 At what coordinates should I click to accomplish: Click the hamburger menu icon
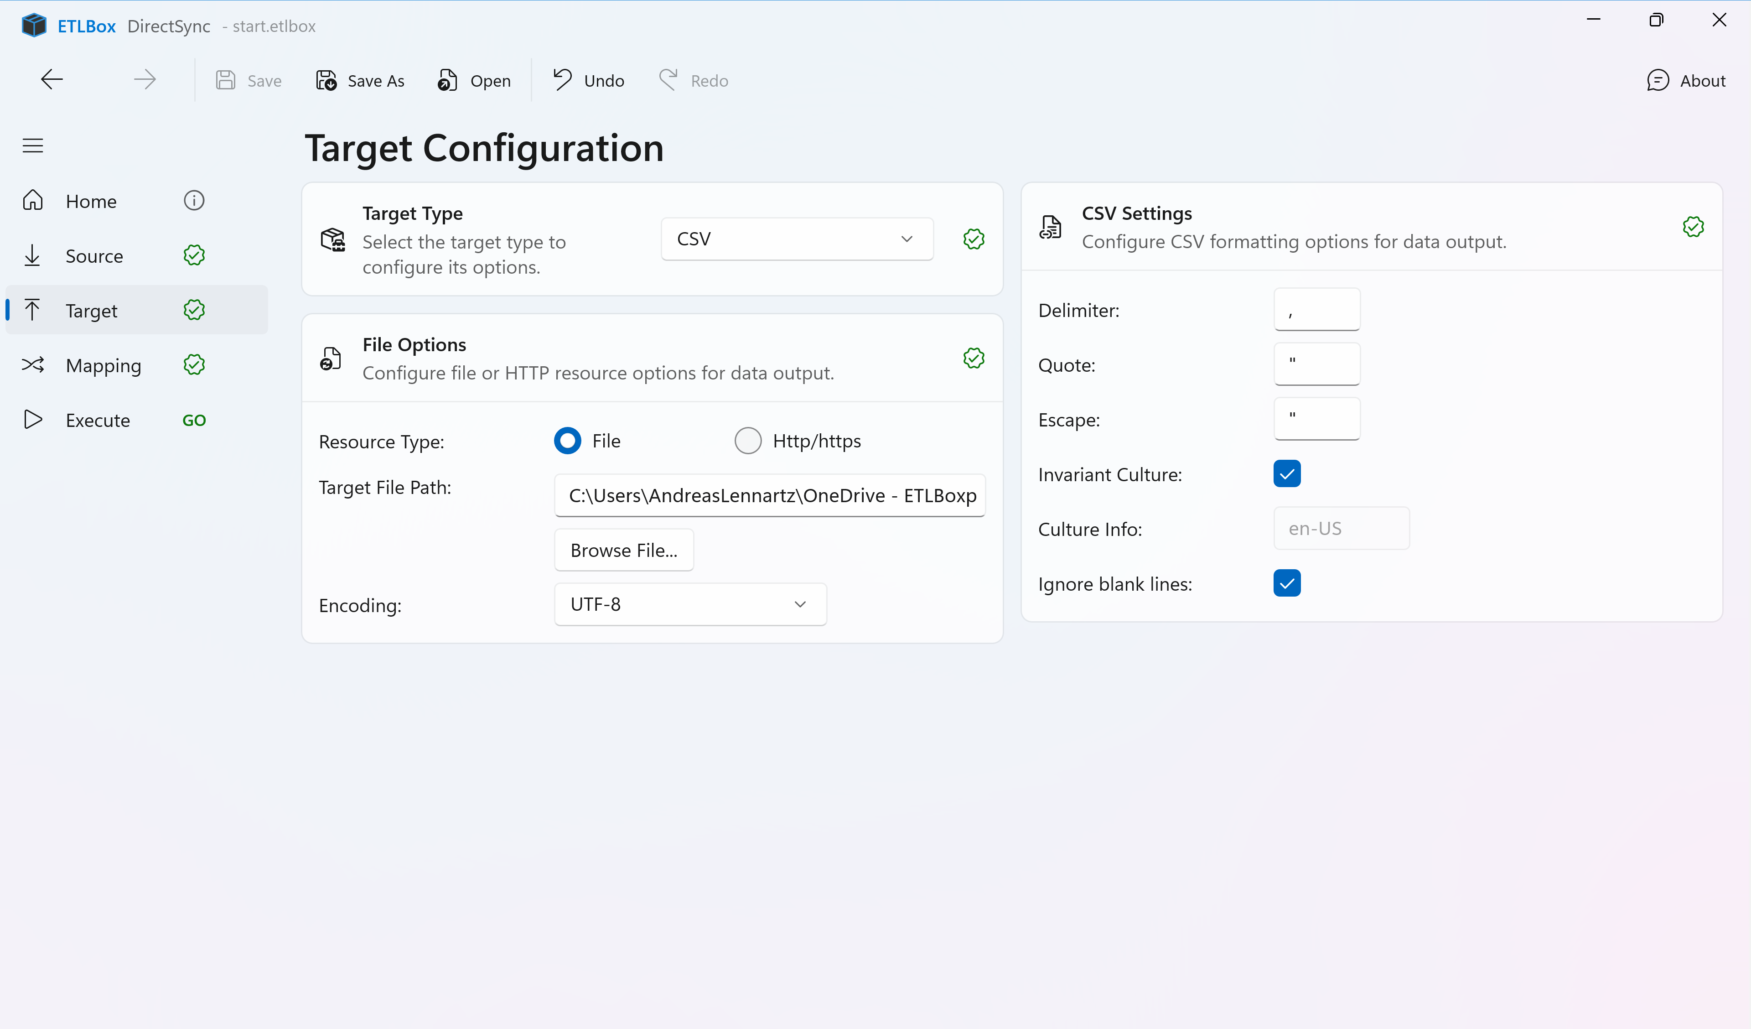(33, 146)
